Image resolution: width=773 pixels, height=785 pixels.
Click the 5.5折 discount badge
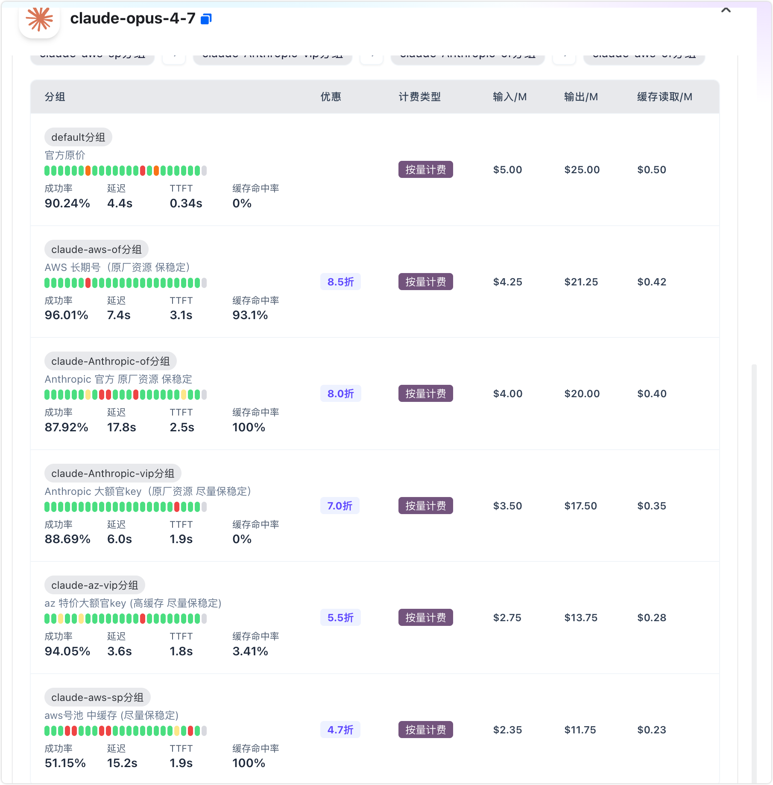click(x=340, y=617)
